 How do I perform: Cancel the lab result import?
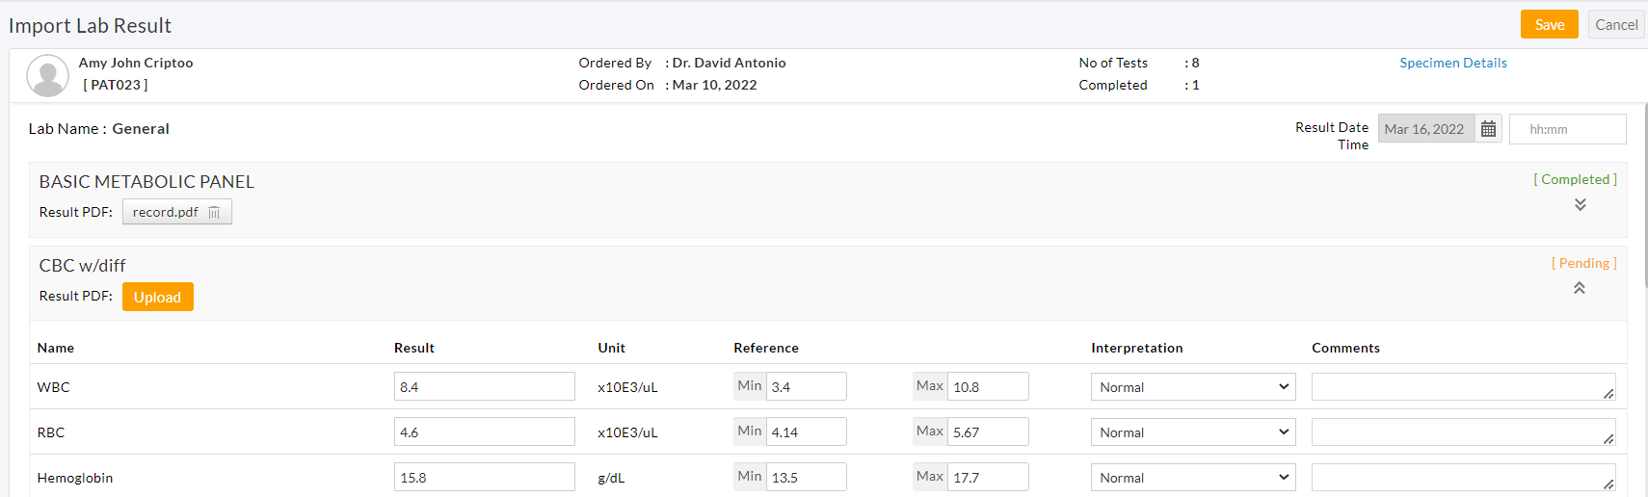[x=1616, y=25]
